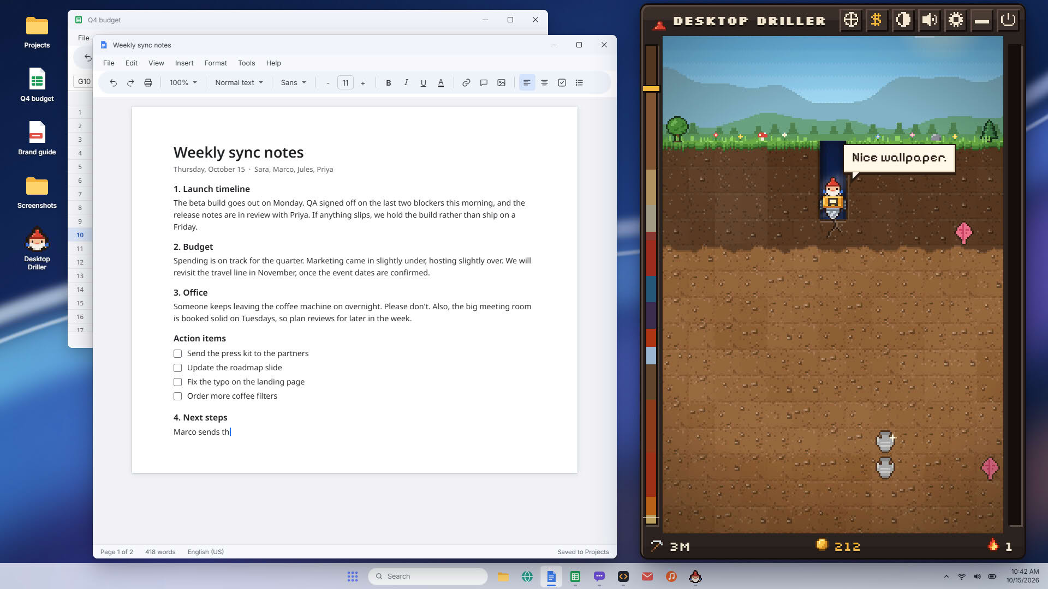This screenshot has height=589, width=1048.
Task: Click the redo arrow in the document toolbar
Action: (x=130, y=83)
